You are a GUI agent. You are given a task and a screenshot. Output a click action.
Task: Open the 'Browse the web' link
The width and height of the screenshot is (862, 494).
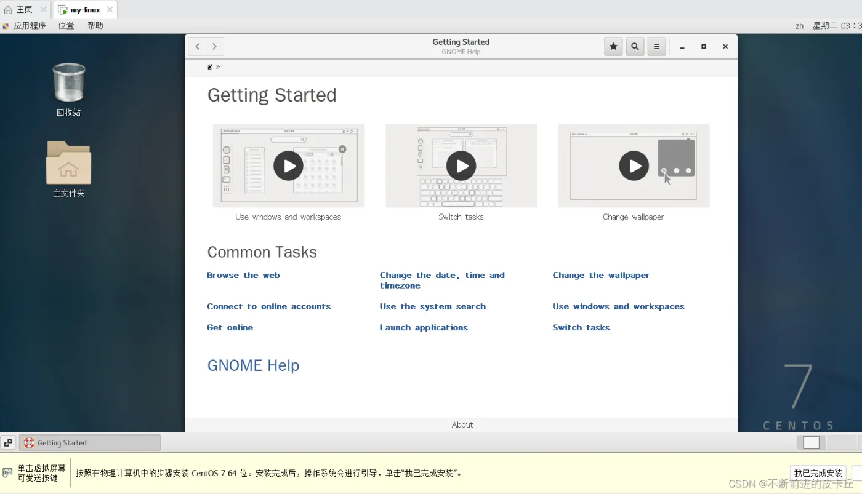(x=243, y=275)
